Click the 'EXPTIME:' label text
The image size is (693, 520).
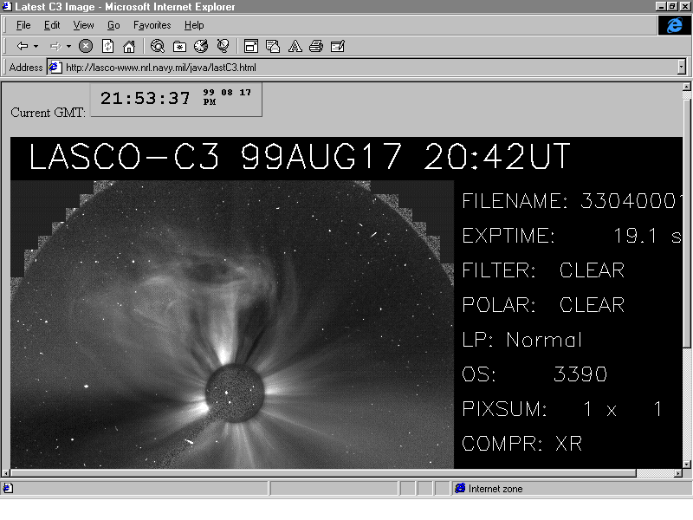(x=508, y=236)
